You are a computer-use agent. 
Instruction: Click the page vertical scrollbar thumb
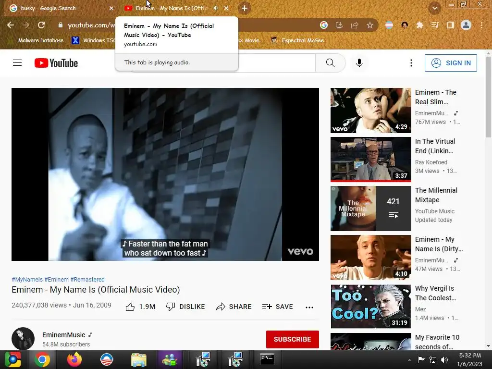click(488, 97)
